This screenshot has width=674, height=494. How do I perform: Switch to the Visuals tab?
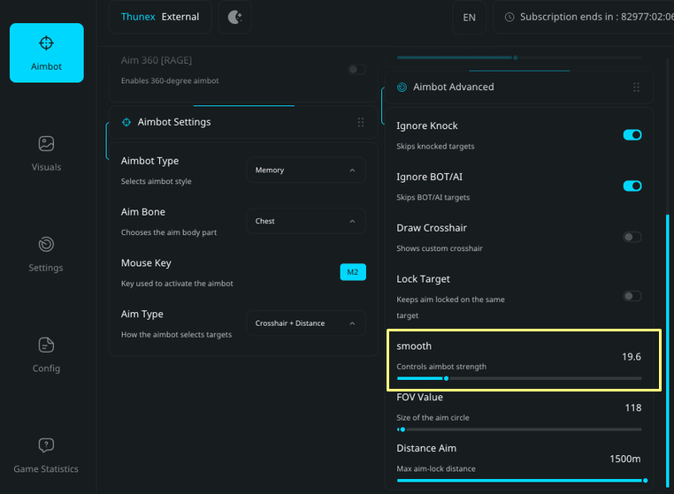coord(46,153)
